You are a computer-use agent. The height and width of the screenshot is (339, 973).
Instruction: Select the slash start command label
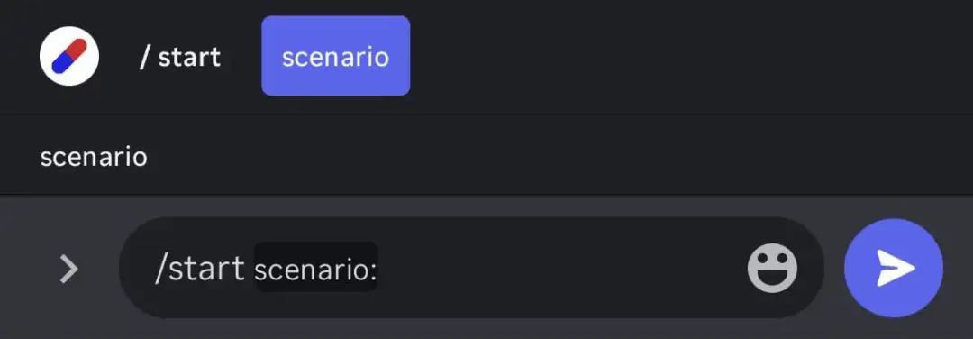180,57
